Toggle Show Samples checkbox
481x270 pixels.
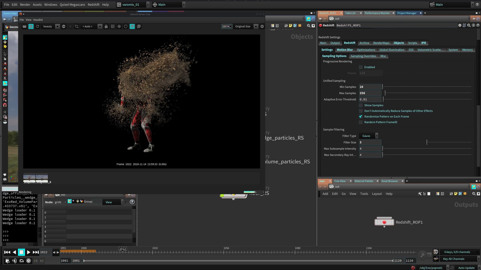pos(361,105)
